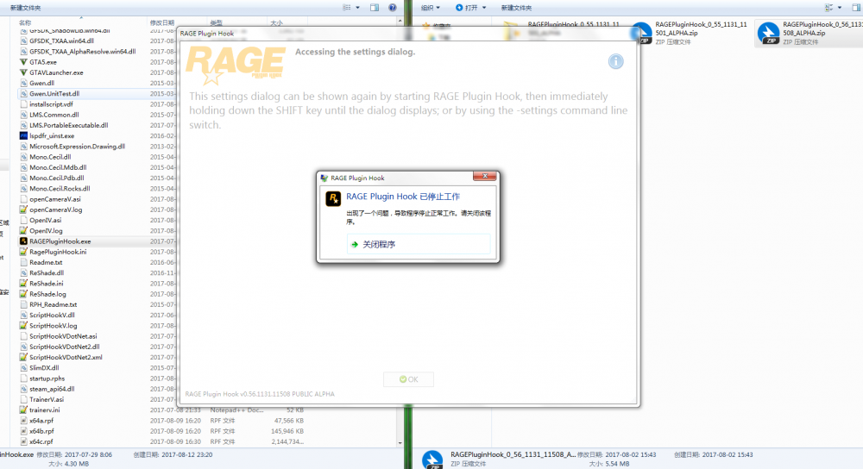Screen dimensions: 863x469
Task: Select steam_api64.dll file
Action: [x=52, y=389]
